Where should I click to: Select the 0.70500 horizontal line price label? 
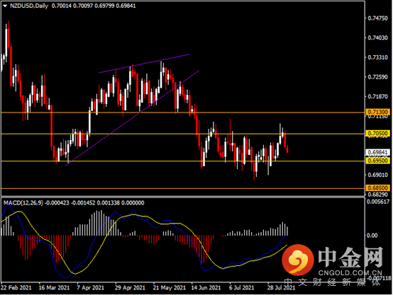(377, 133)
